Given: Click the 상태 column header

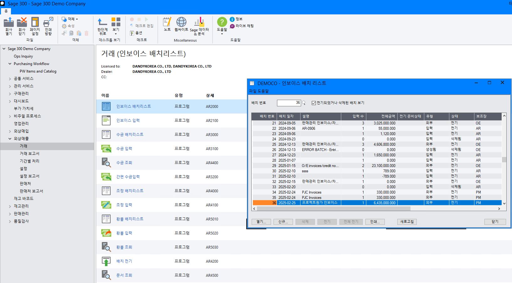Looking at the screenshot, I should pos(461,116).
